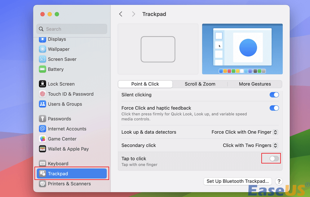Open the Look up & data detectors dropdown
The image size is (310, 197).
click(x=244, y=132)
